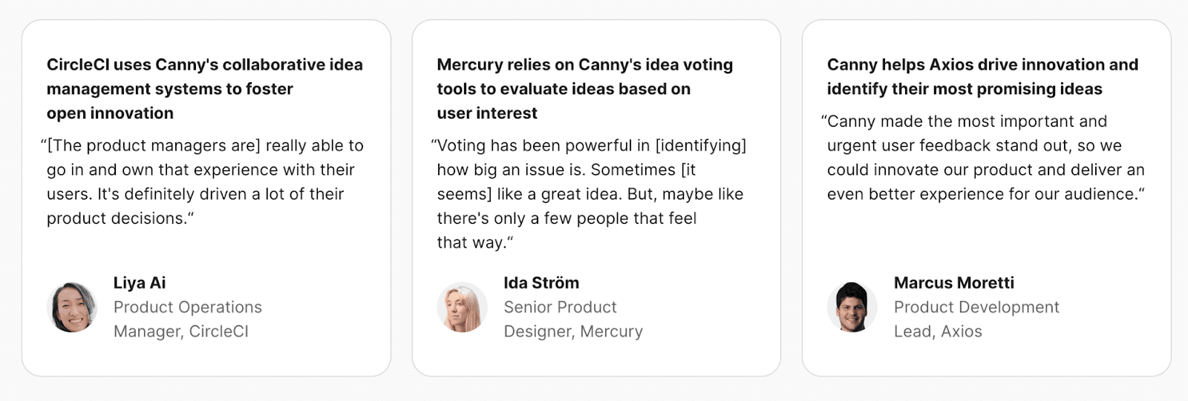The height and width of the screenshot is (401, 1188).
Task: Select the CircleCI testimonial card
Action: pos(206,198)
